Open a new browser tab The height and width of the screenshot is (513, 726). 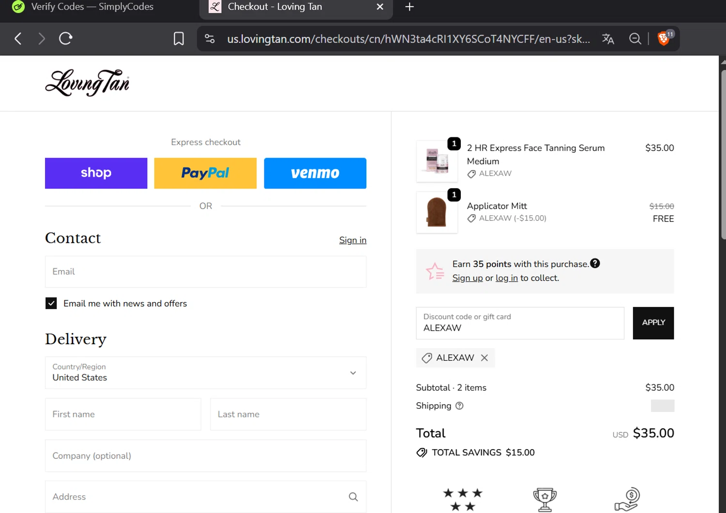(x=409, y=7)
